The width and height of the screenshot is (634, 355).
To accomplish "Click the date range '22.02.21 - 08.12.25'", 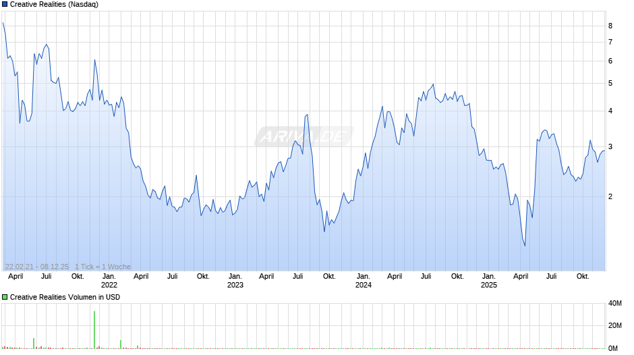I will pyautogui.click(x=37, y=267).
